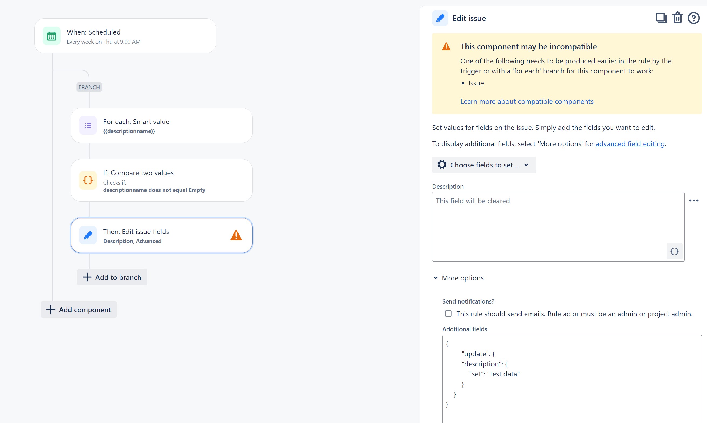Open the Choose fields to set dropdown
This screenshot has width=707, height=423.
[x=484, y=165]
